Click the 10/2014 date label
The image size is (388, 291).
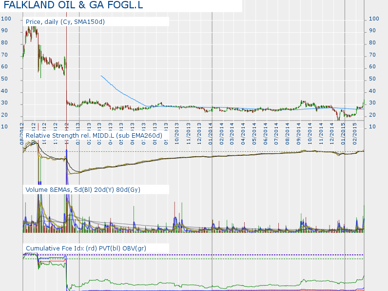[x=310, y=134]
